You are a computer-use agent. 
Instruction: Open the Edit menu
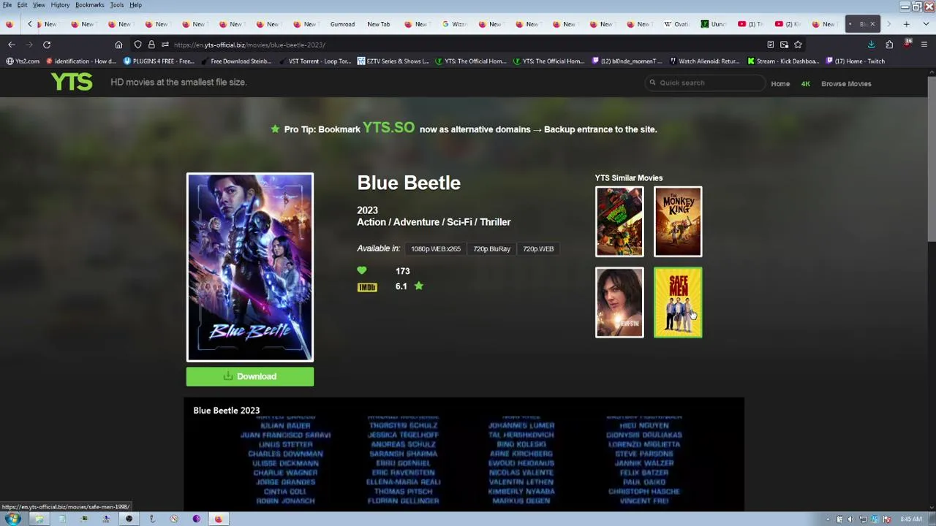(23, 5)
